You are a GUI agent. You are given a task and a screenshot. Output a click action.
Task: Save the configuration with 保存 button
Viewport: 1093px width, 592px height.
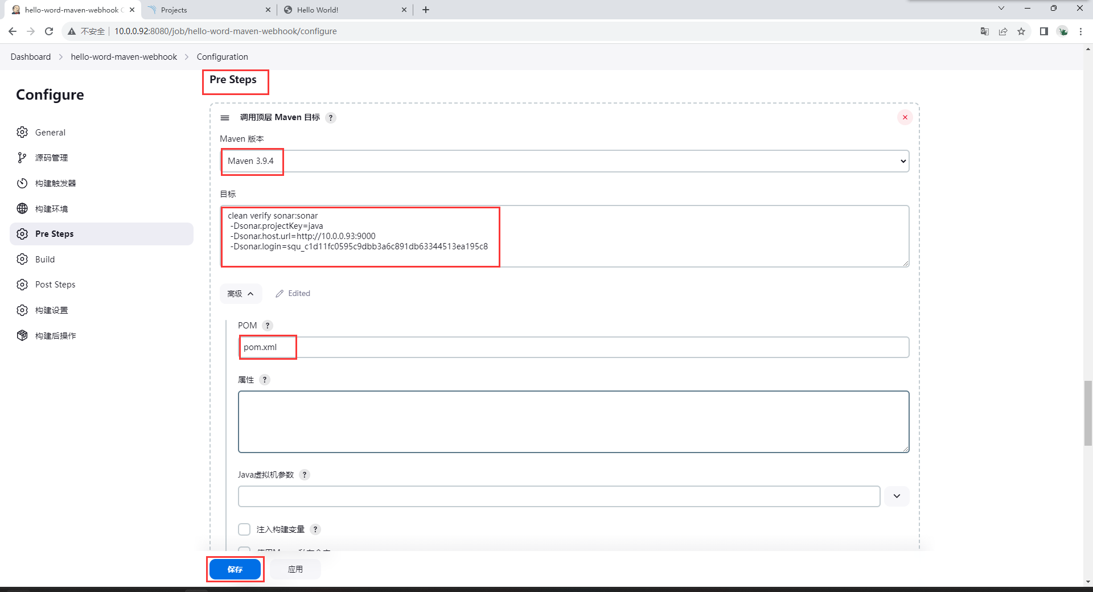(235, 569)
